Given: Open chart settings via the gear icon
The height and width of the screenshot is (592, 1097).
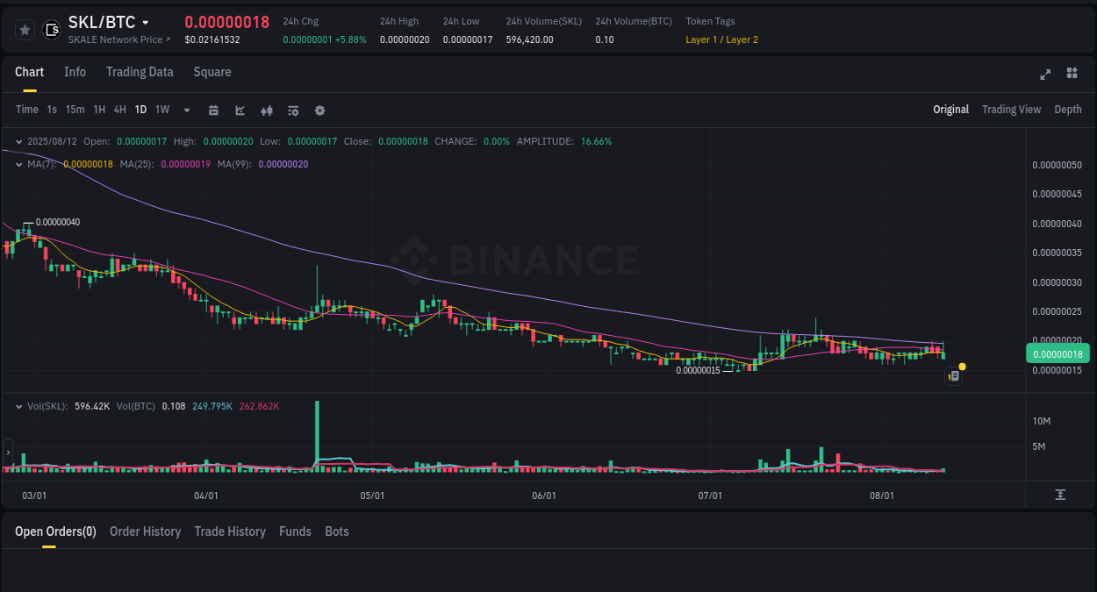Looking at the screenshot, I should pos(319,110).
